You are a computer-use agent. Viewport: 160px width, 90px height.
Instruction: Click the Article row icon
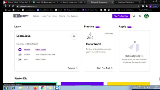(20, 54)
